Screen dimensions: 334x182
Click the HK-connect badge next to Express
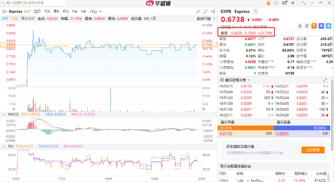tap(256, 12)
